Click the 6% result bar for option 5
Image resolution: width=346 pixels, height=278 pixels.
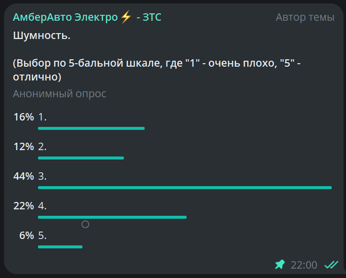click(x=60, y=247)
